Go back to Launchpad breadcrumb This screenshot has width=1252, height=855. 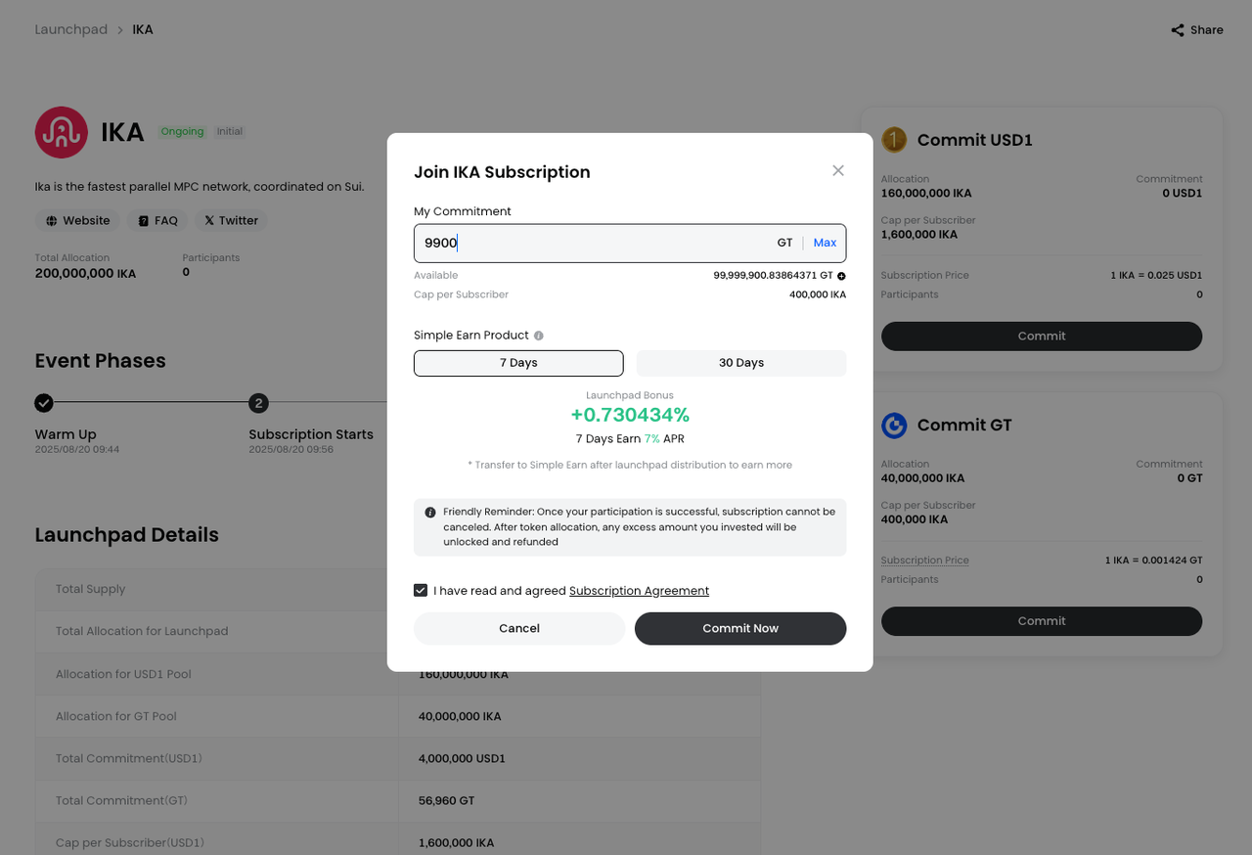pos(71,29)
